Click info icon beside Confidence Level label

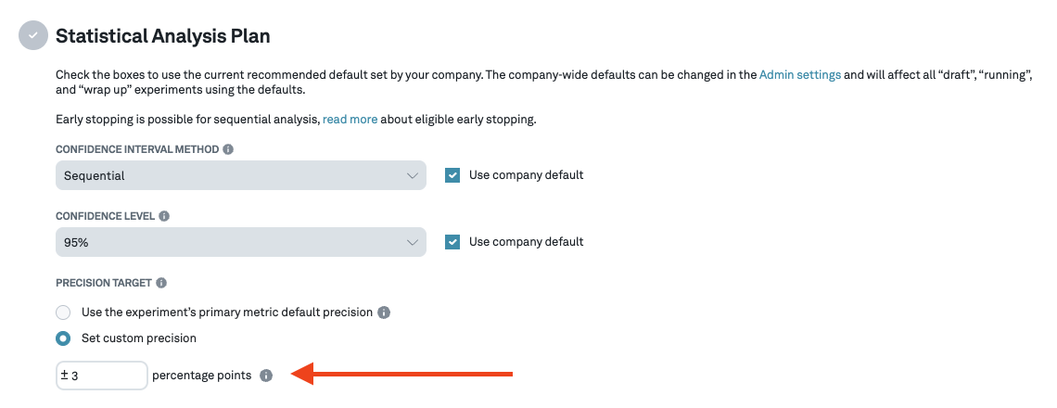(x=164, y=216)
